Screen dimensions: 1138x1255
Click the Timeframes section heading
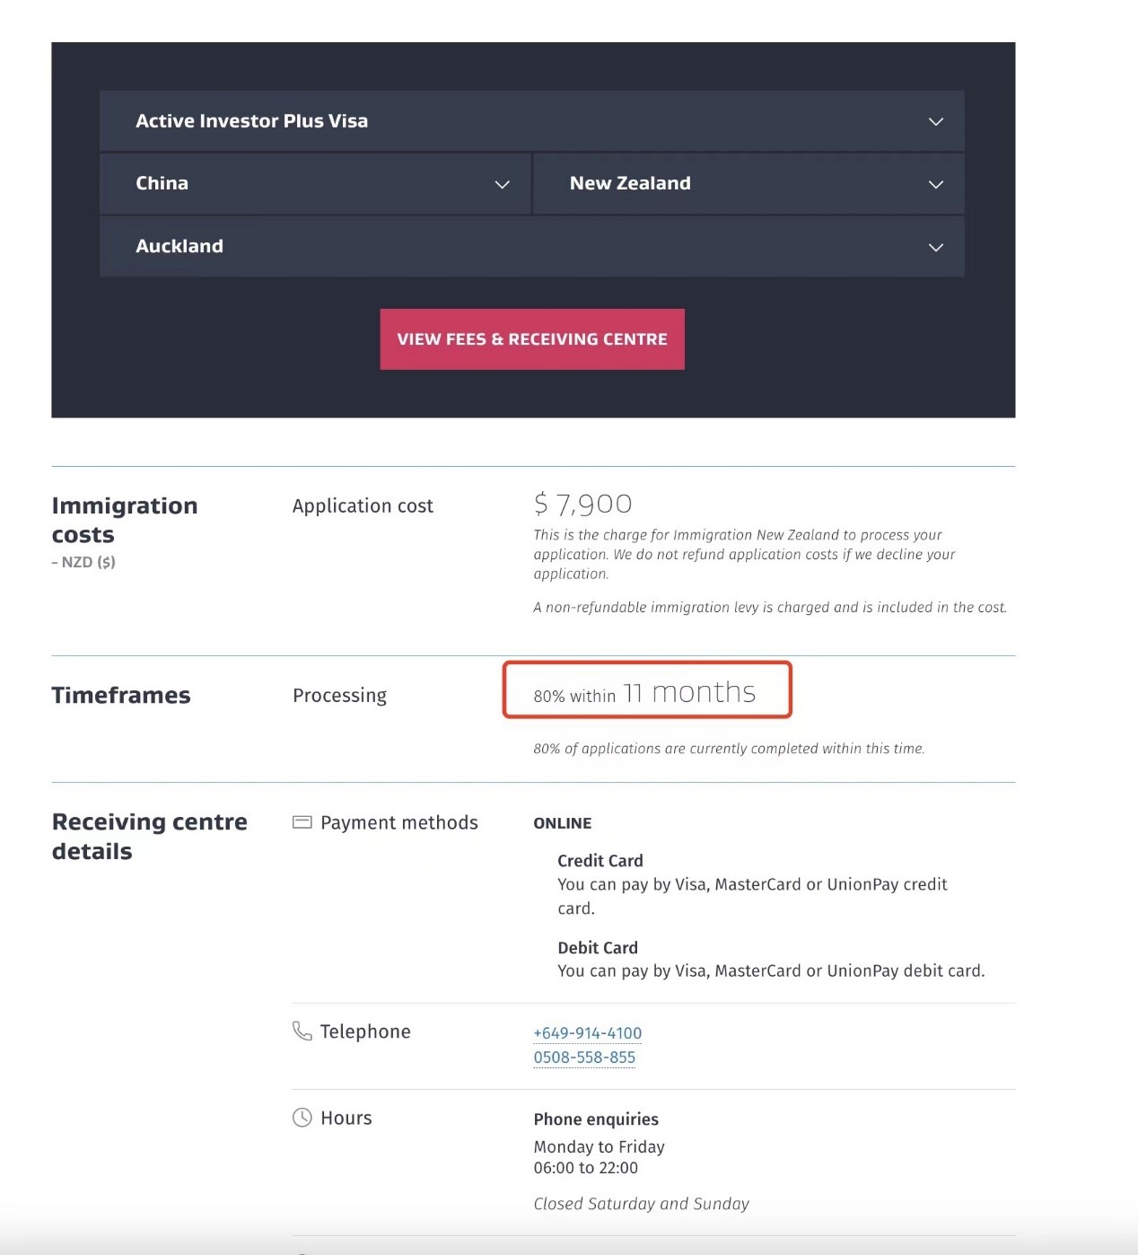[x=121, y=696]
